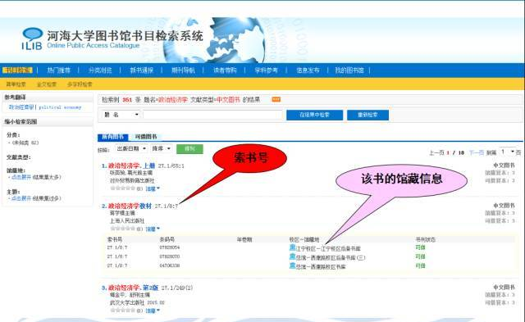This screenshot has height=322, width=525.
Task: Click the 参考翻译 panel heading
Action: [x=15, y=98]
